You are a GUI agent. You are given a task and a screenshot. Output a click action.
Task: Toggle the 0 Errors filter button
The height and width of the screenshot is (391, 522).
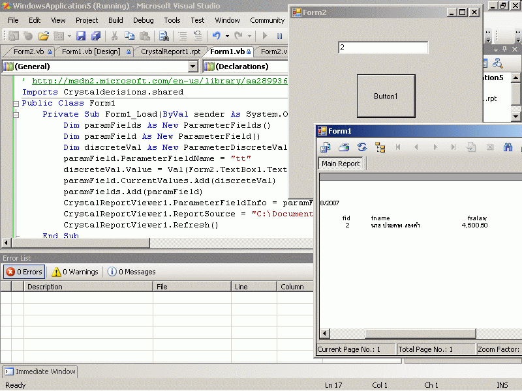coord(24,272)
